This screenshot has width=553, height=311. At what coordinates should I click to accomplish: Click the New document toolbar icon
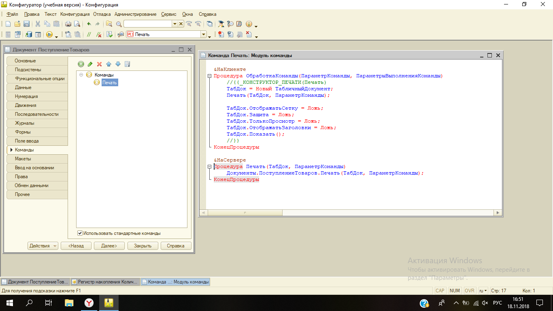pyautogui.click(x=8, y=24)
